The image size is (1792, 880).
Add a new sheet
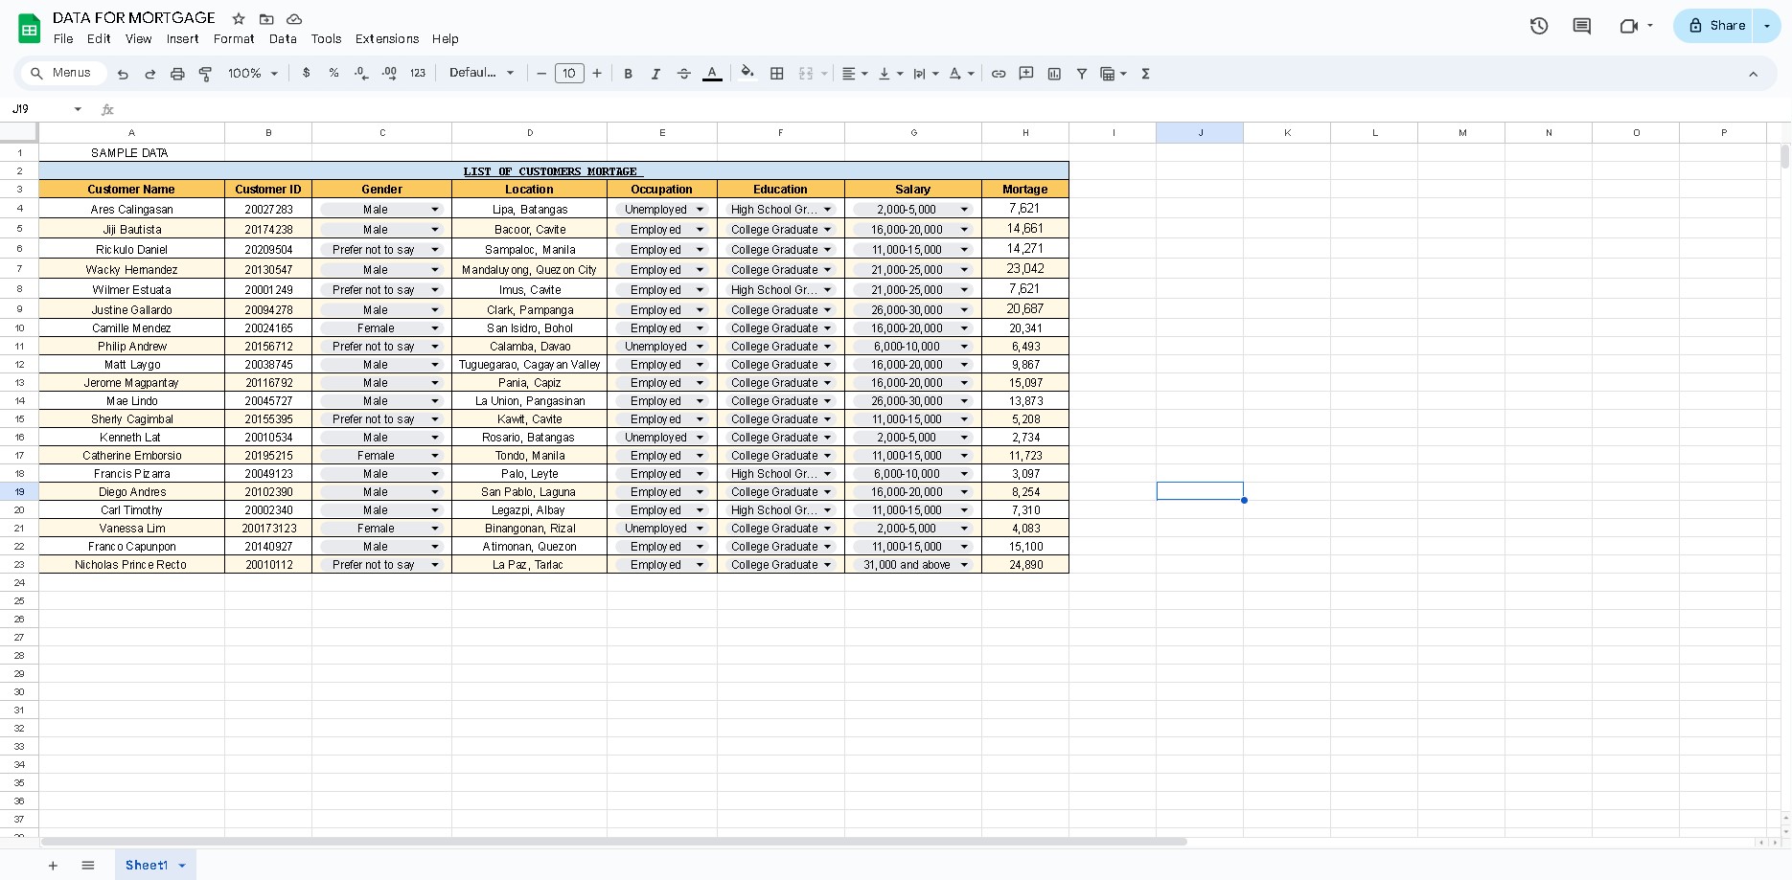53,866
